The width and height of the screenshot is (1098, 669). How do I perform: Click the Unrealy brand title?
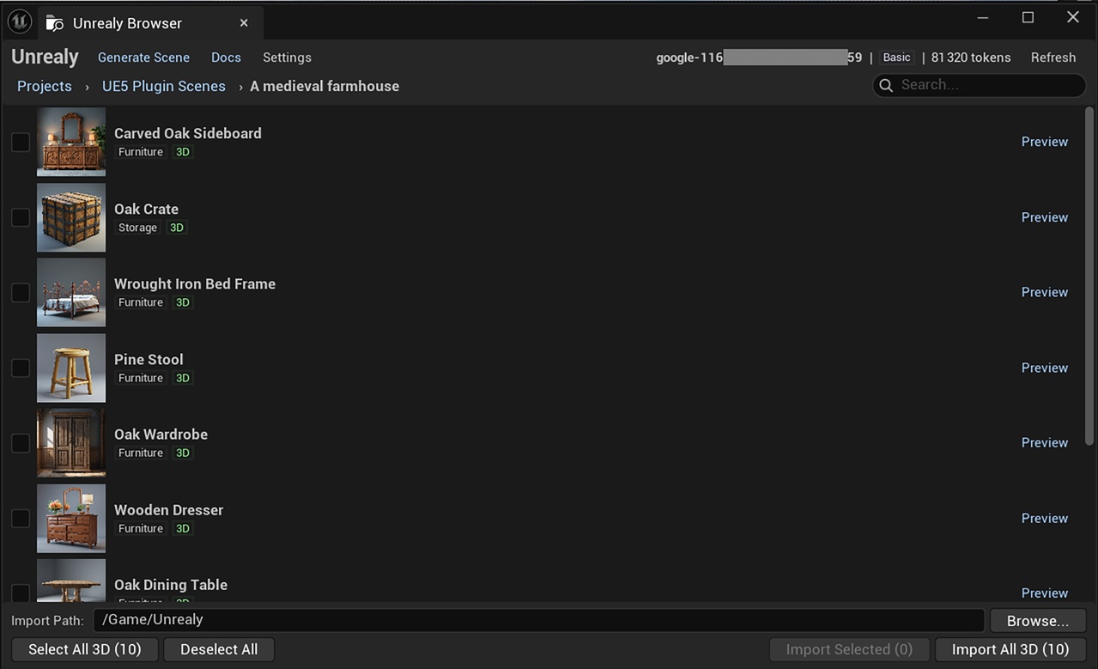coord(45,58)
